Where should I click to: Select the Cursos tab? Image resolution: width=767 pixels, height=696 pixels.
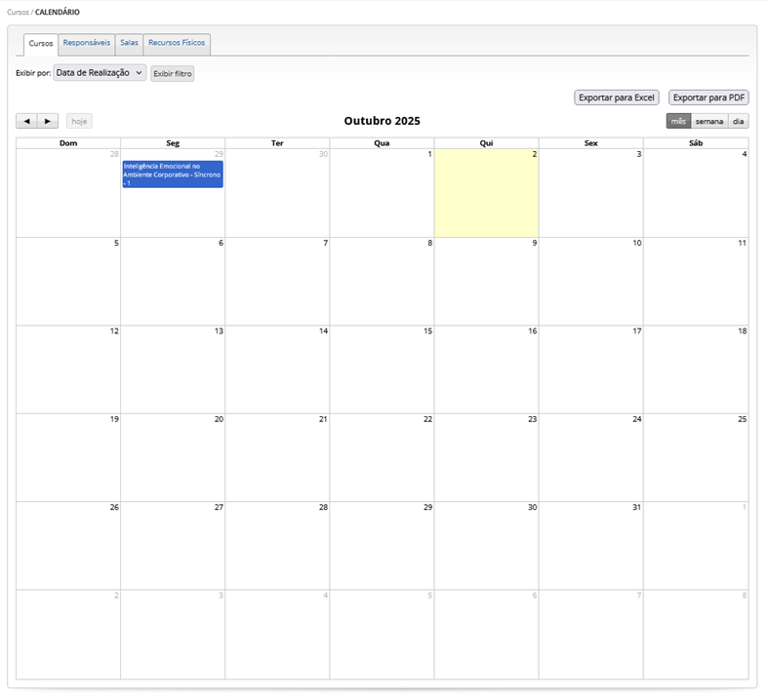click(41, 44)
